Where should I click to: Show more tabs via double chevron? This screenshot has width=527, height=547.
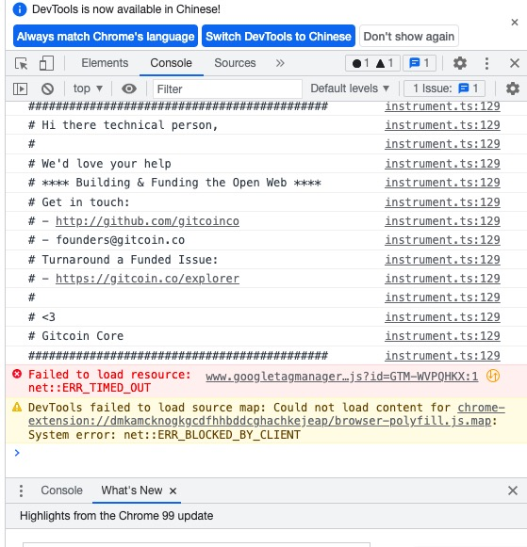pyautogui.click(x=280, y=63)
